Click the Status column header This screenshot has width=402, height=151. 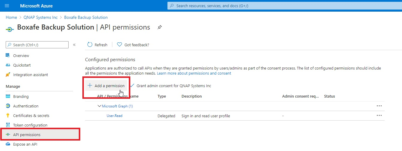click(330, 96)
